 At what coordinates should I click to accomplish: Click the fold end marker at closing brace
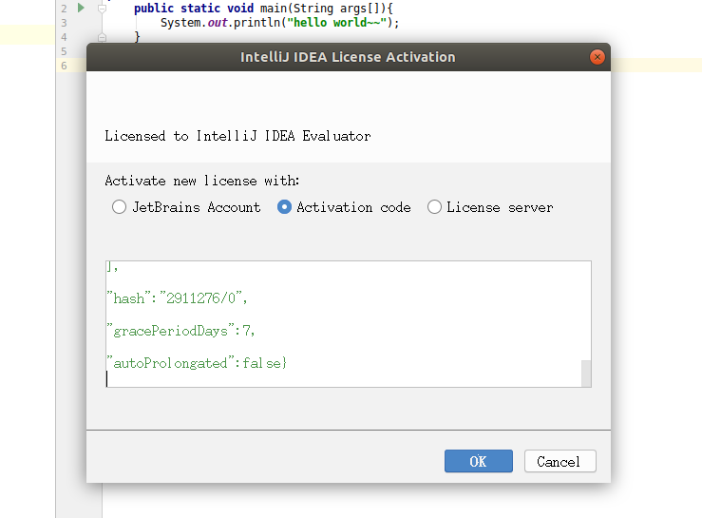102,38
